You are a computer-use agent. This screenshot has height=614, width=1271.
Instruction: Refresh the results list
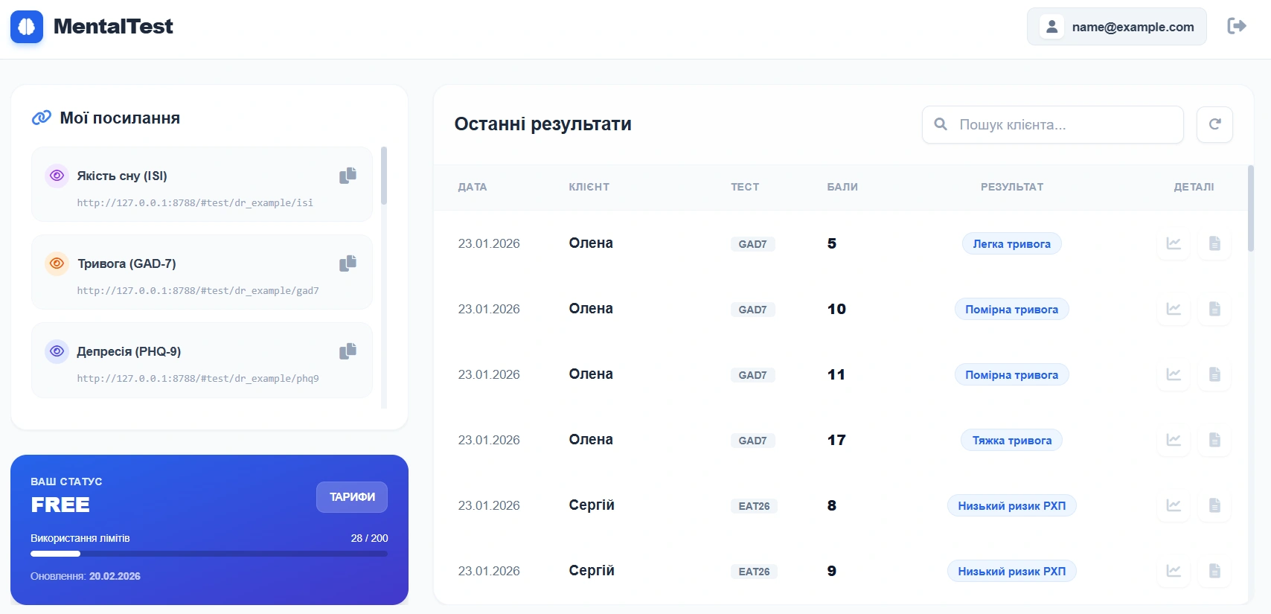point(1214,124)
